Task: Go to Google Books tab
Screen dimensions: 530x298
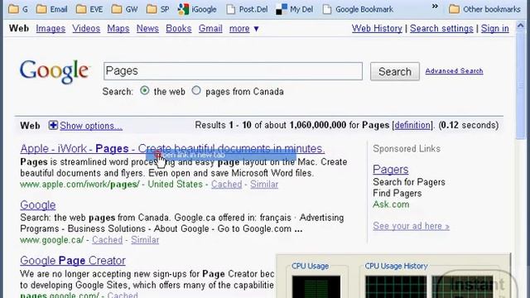Action: click(179, 29)
